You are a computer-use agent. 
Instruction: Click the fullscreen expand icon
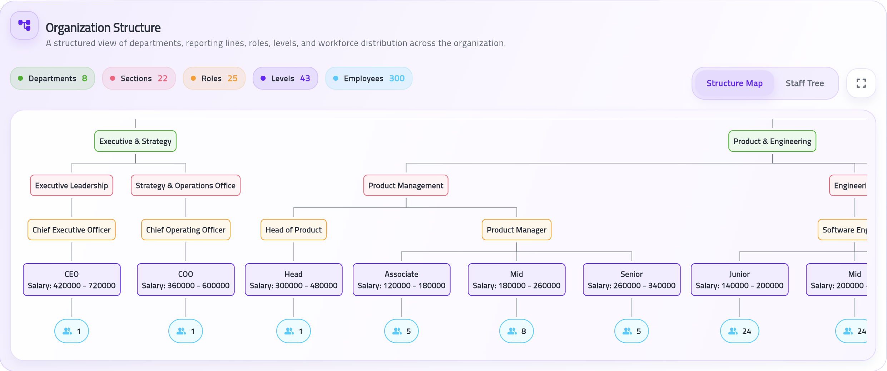[x=861, y=83]
